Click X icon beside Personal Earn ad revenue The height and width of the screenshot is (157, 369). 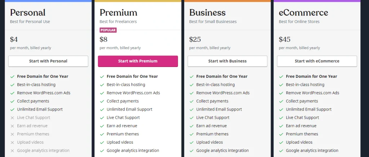(12, 126)
